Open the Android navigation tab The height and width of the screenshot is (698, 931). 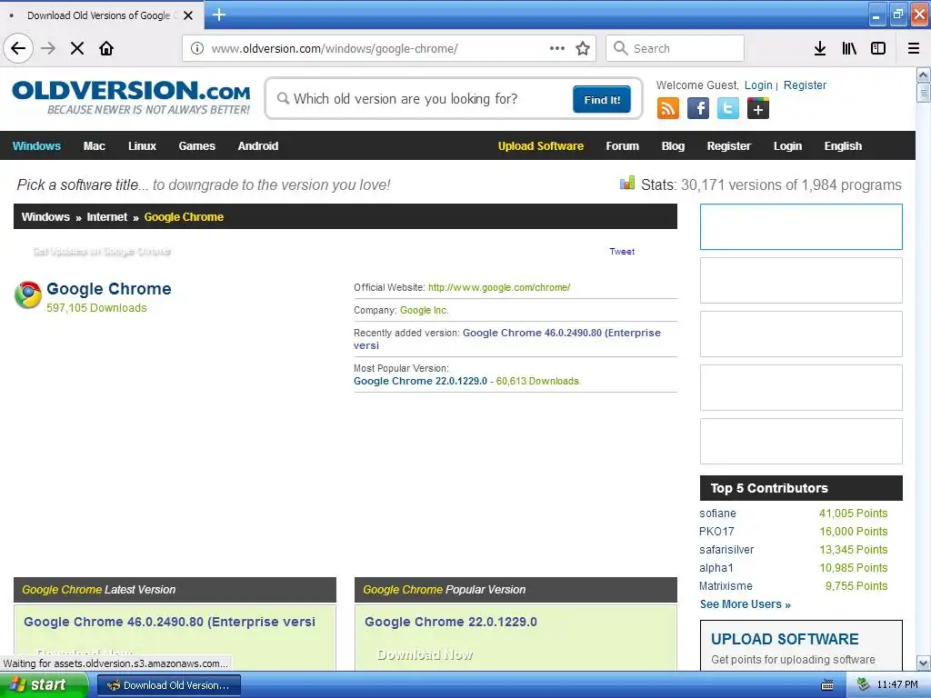pos(257,146)
